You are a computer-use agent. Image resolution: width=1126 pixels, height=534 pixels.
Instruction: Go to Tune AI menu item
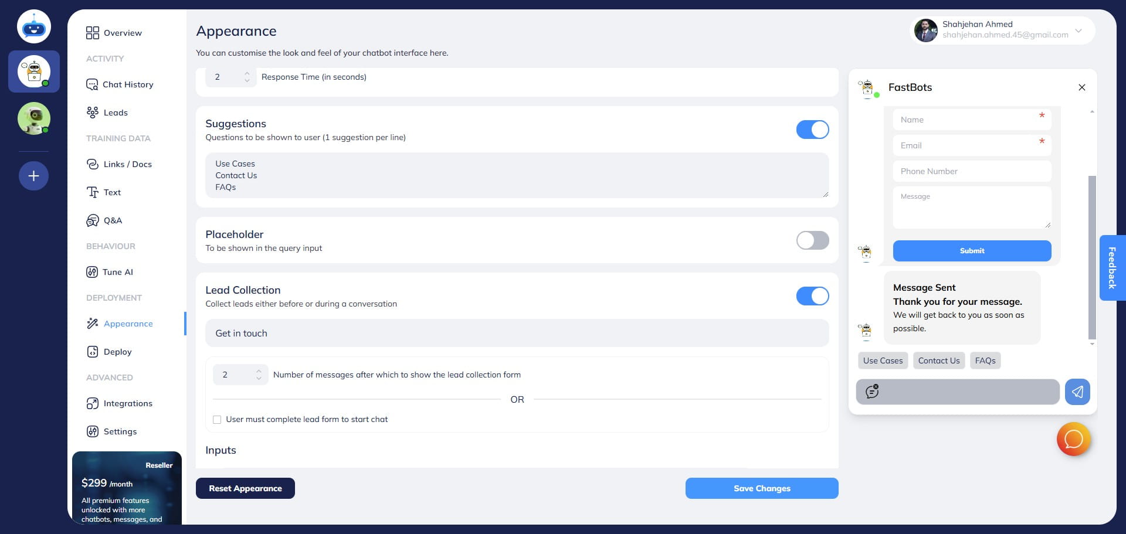pos(117,272)
